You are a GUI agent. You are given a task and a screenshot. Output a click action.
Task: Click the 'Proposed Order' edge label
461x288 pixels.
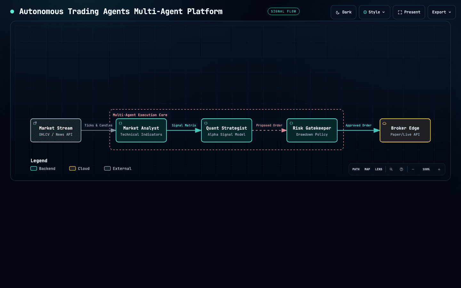[269, 125]
